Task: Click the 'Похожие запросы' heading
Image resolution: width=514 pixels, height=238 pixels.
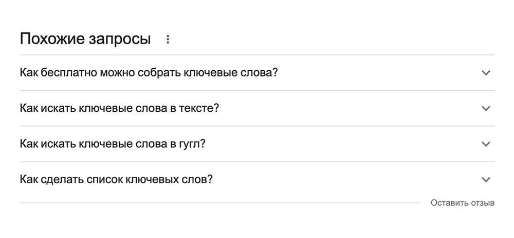Action: tap(85, 39)
